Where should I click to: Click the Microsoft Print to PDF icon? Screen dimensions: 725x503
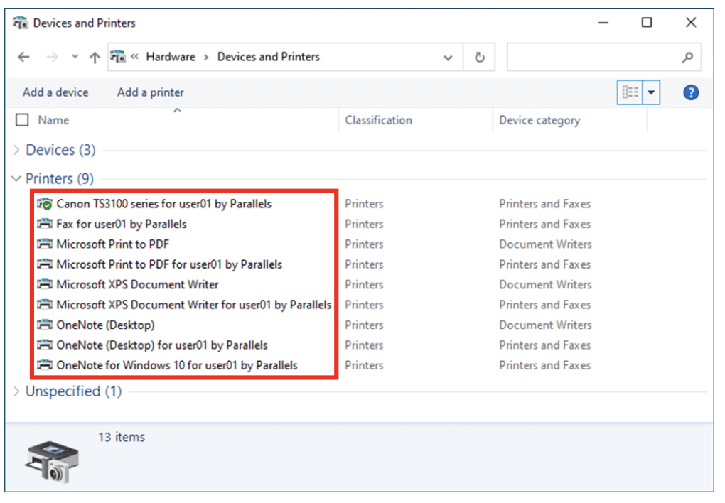[45, 244]
